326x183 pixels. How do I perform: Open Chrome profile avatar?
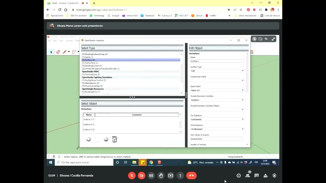pyautogui.click(x=272, y=10)
